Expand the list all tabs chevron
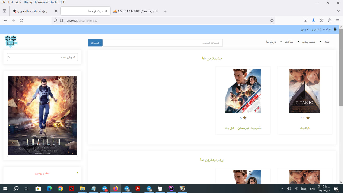Image resolution: width=343 pixels, height=193 pixels. click(x=338, y=11)
